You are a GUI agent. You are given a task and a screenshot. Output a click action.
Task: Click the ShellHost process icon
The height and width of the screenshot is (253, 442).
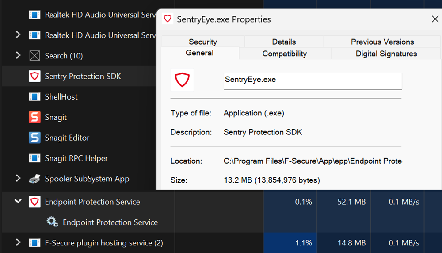tap(34, 97)
